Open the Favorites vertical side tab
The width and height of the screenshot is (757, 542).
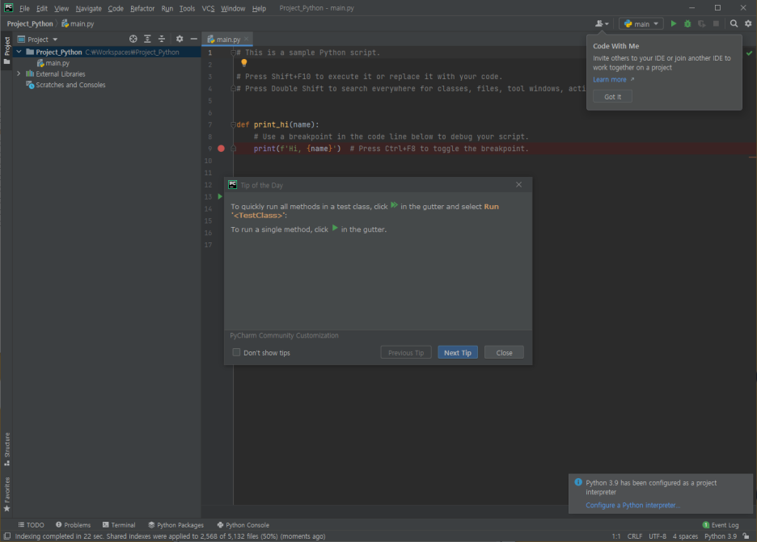[6, 494]
